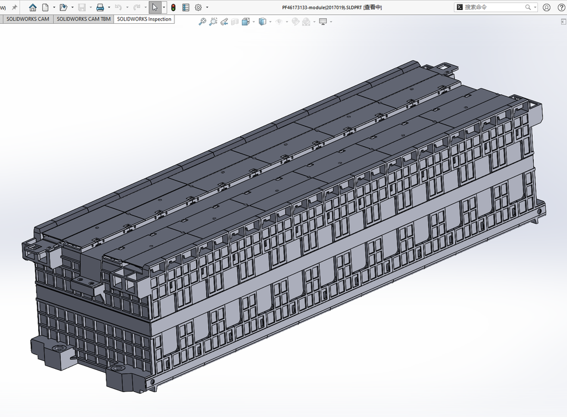Expand Apply Scene dropdown arrow
The width and height of the screenshot is (567, 417).
tap(315, 22)
